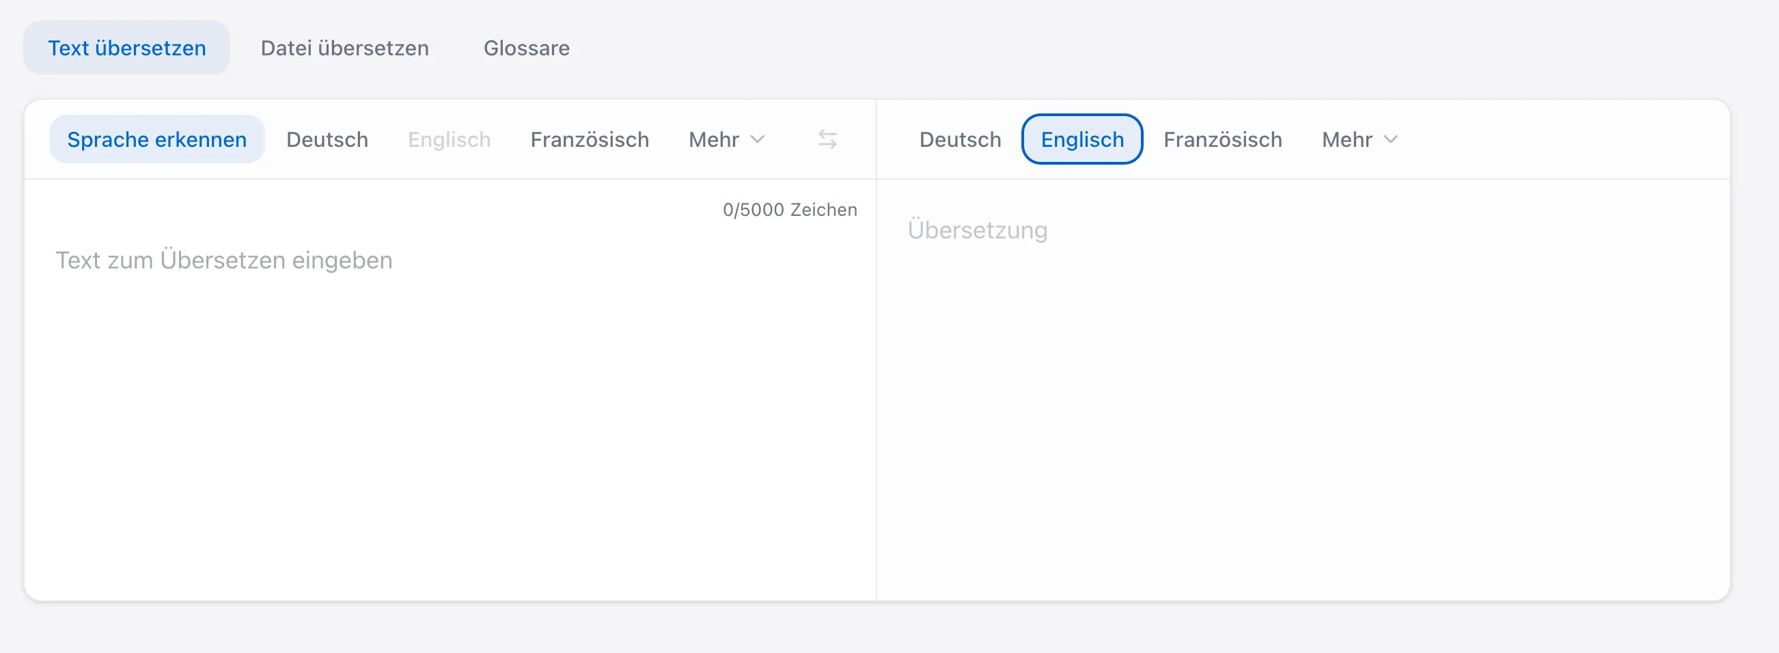Click the swap languages arrow icon
The height and width of the screenshot is (653, 1779).
point(828,139)
